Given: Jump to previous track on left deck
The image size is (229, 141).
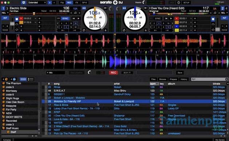Looking at the screenshot, I should [x=73, y=18].
